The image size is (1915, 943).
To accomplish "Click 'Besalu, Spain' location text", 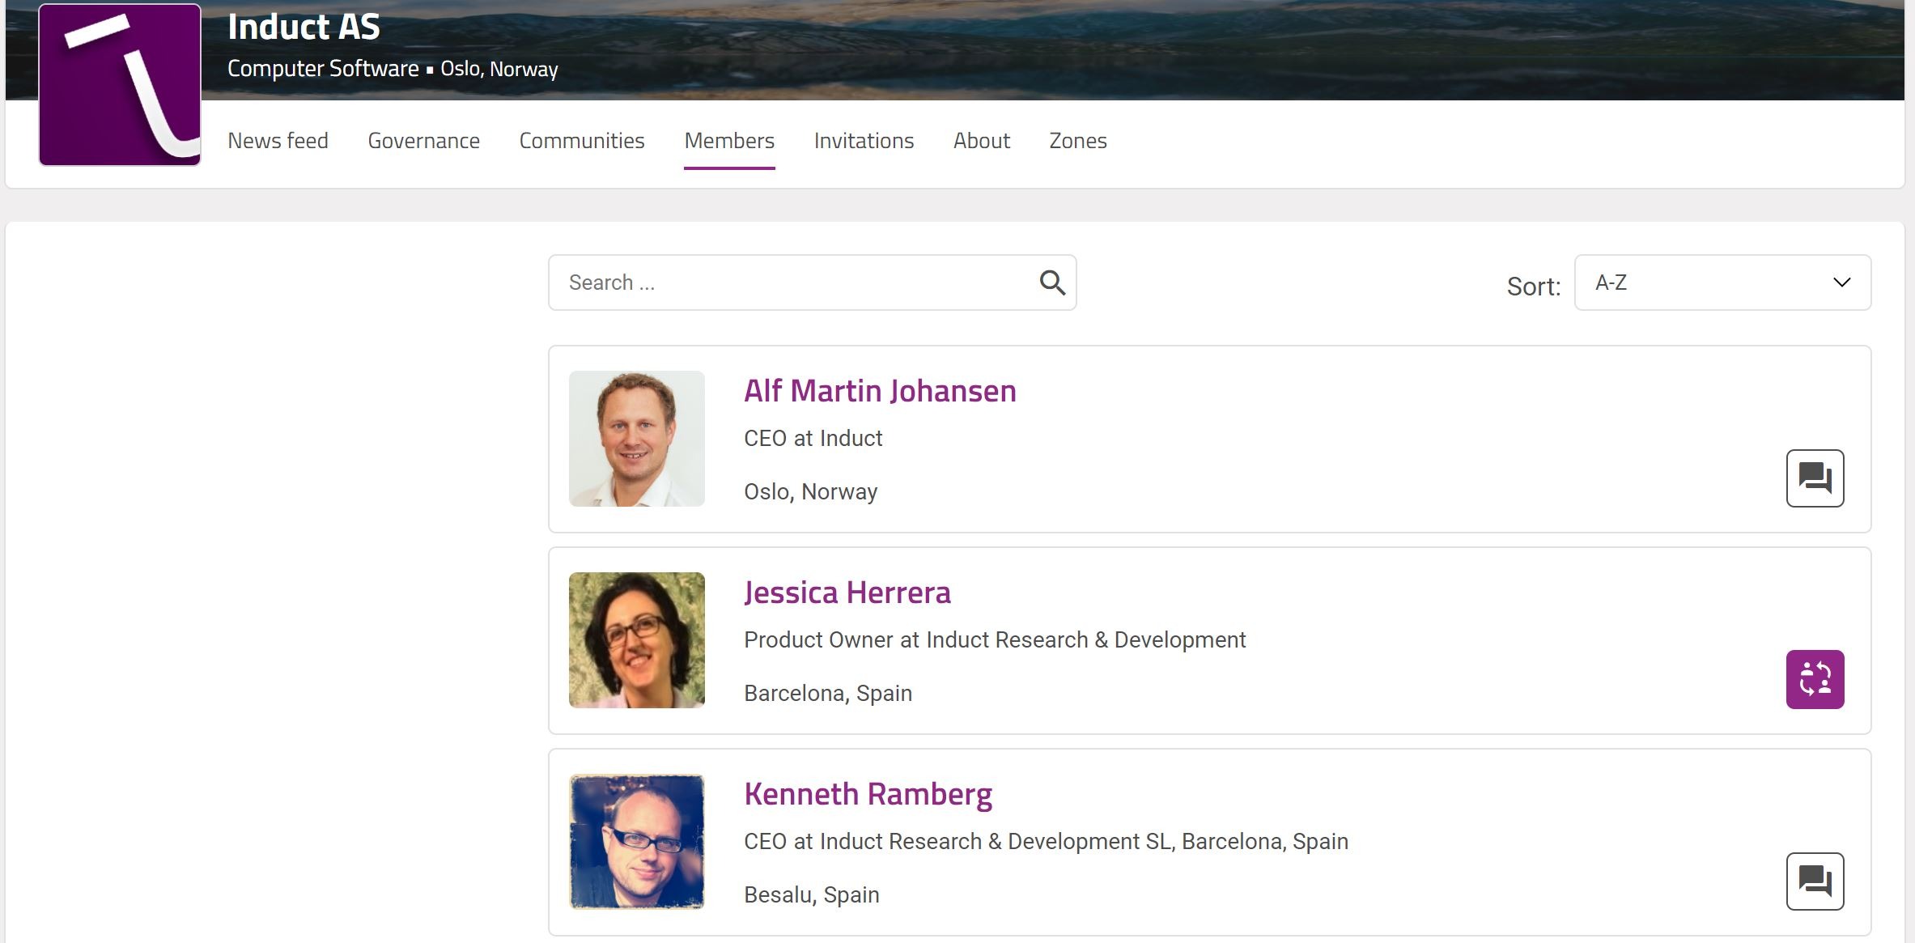I will (812, 894).
